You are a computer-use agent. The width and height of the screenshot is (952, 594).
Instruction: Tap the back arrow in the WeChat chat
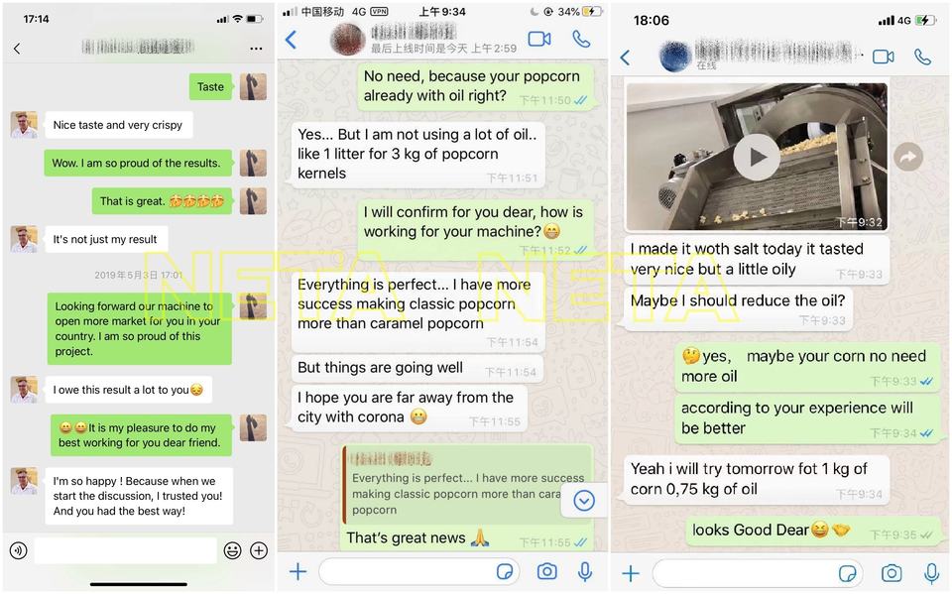click(x=17, y=49)
